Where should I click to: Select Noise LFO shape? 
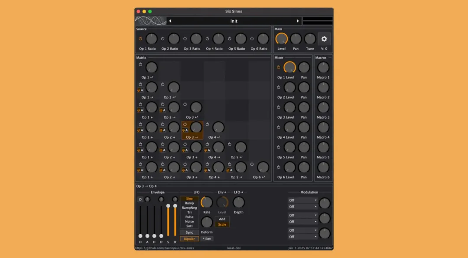189,221
